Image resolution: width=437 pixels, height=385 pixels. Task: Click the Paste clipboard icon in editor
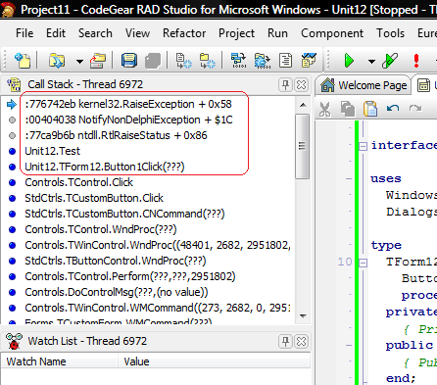point(370,109)
